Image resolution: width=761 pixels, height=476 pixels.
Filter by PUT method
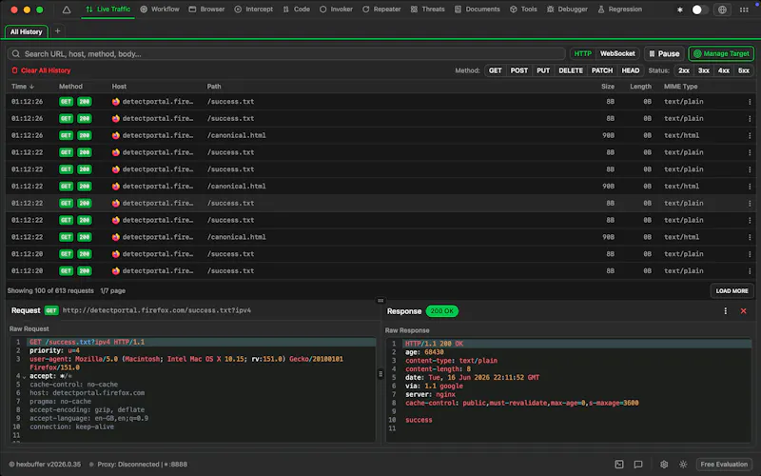pyautogui.click(x=543, y=70)
